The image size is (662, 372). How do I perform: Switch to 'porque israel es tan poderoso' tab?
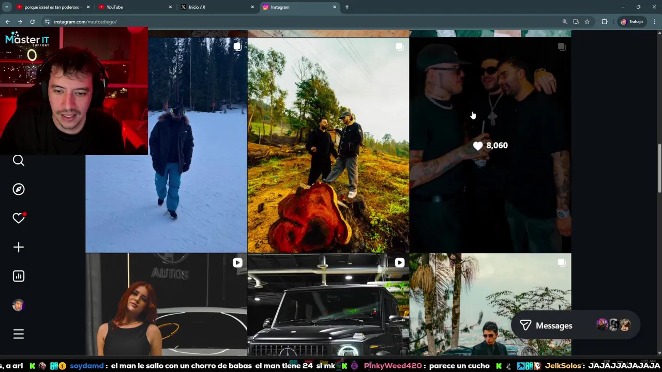point(52,7)
